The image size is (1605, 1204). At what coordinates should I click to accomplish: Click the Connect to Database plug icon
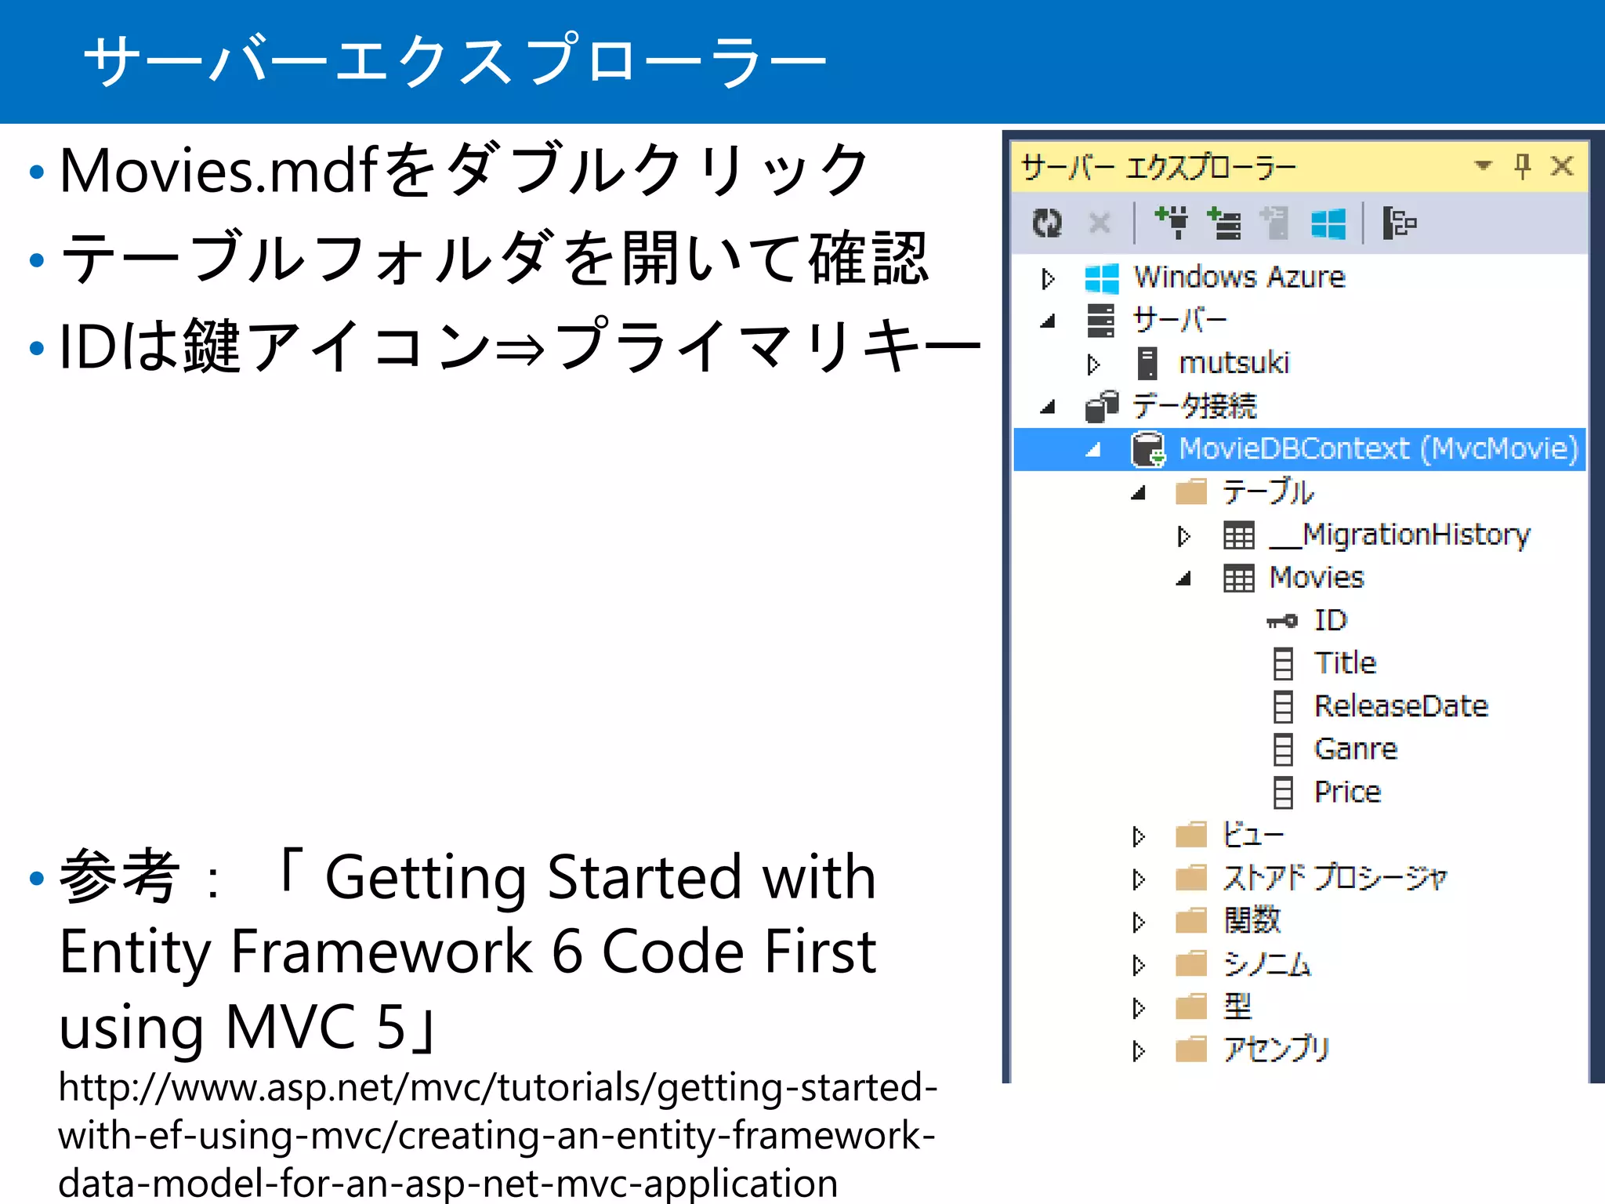(x=1173, y=223)
